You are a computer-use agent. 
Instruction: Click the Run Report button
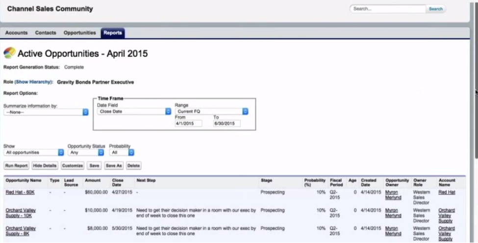(17, 166)
